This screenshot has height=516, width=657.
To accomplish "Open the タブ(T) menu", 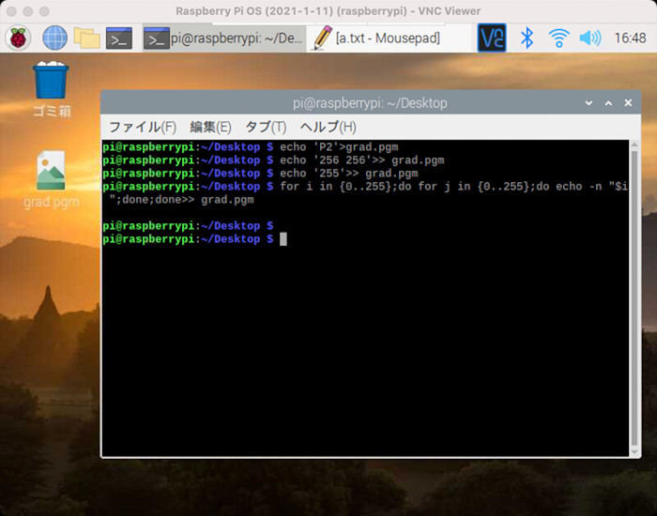I will 266,127.
